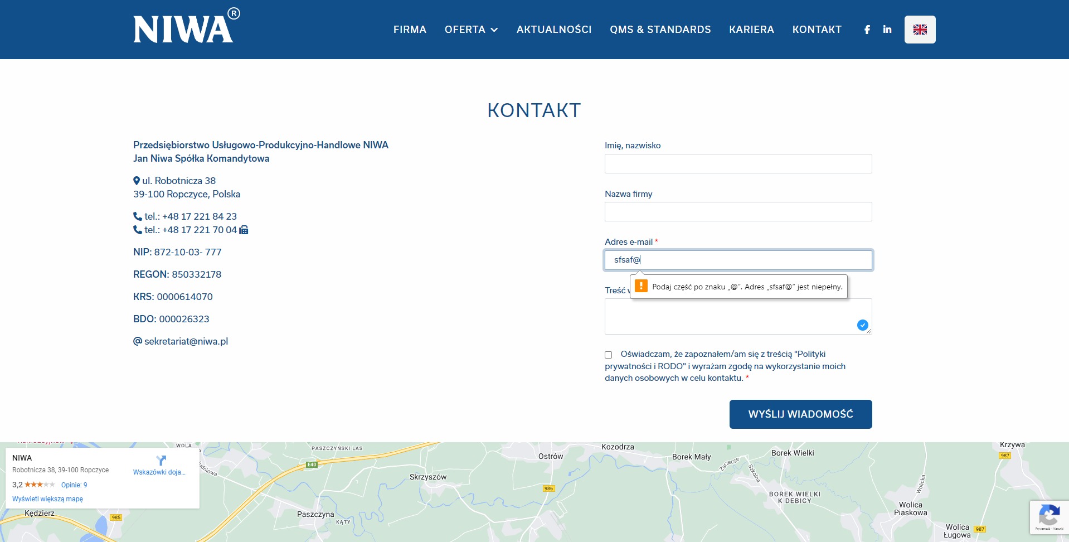Click into the message textarea
Screen dimensions: 1069x542
[738, 316]
